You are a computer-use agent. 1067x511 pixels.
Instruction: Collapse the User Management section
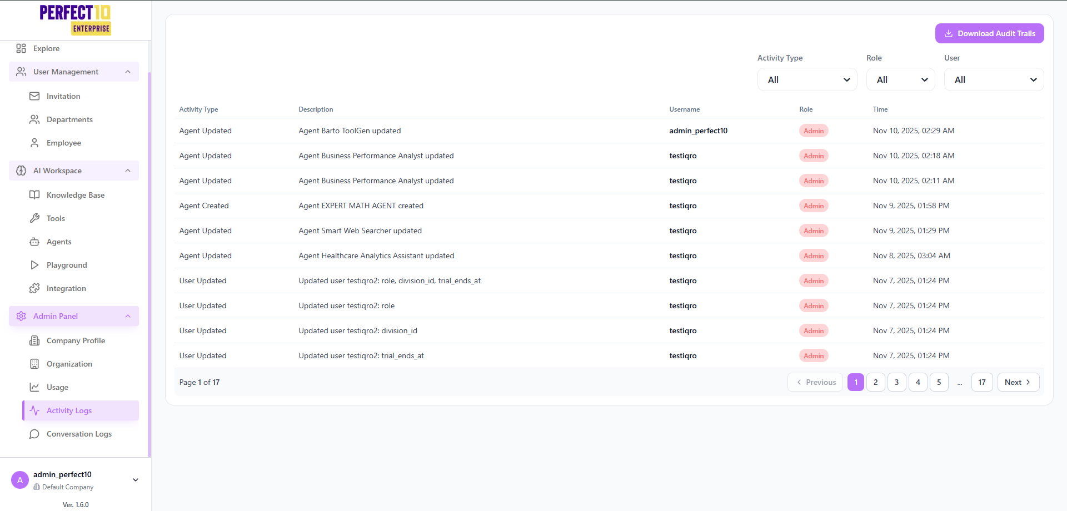coord(128,72)
